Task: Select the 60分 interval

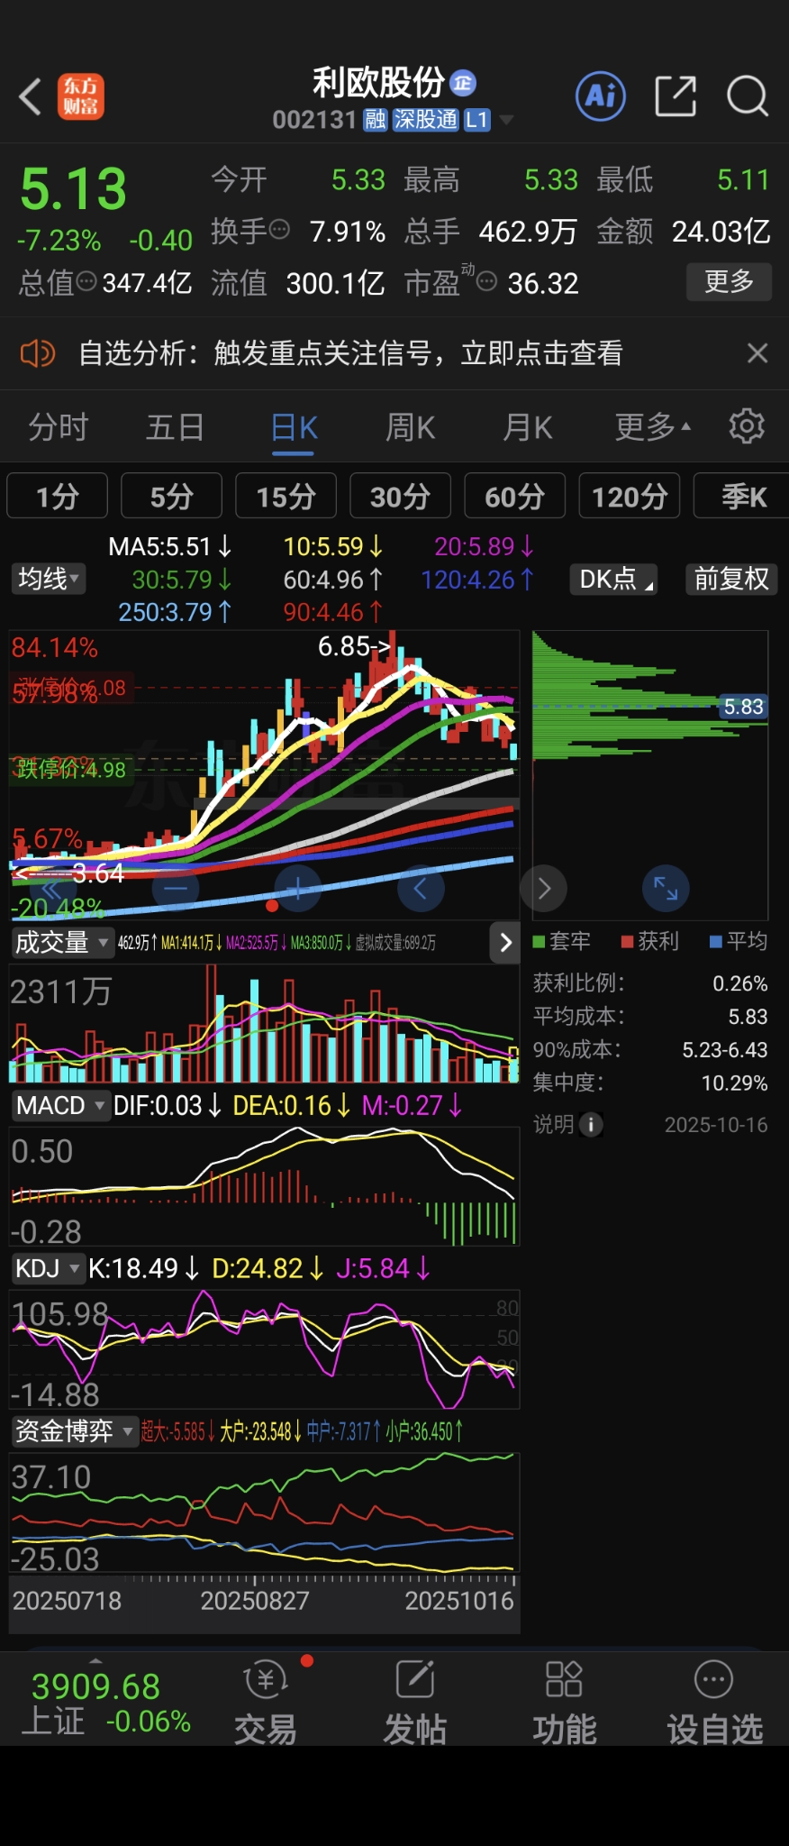Action: click(x=515, y=496)
